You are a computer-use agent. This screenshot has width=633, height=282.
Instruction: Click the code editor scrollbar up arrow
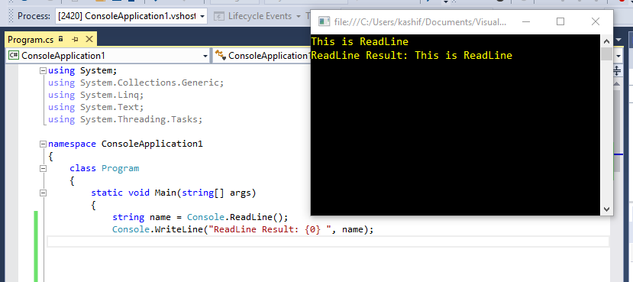point(617,84)
